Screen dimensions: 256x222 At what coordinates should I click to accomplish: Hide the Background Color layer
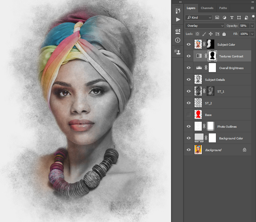tap(189, 138)
